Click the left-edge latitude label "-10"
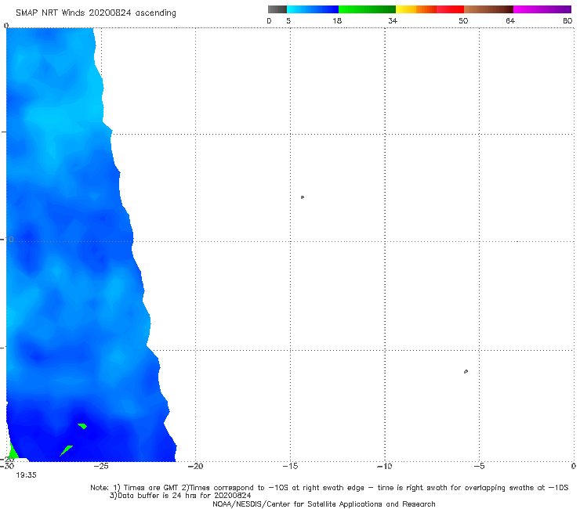 coord(7,240)
